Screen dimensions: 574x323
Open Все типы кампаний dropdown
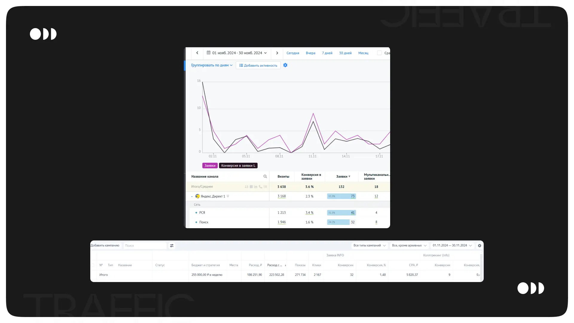tap(370, 246)
